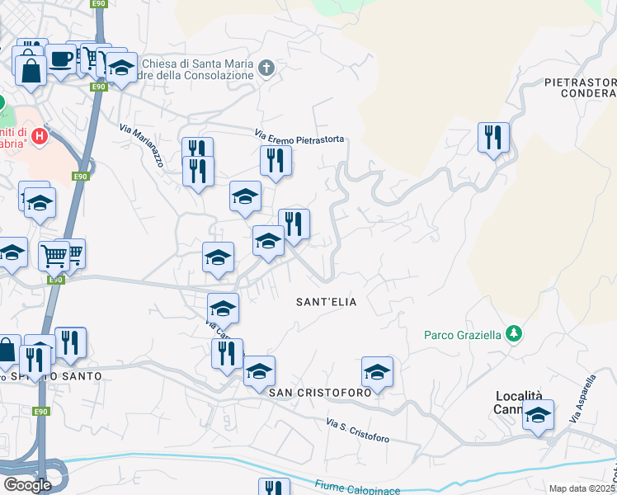Click restaurant marker at bottom near Fiume Calopinace
Viewport: 617px width, 495px height.
pyautogui.click(x=274, y=487)
